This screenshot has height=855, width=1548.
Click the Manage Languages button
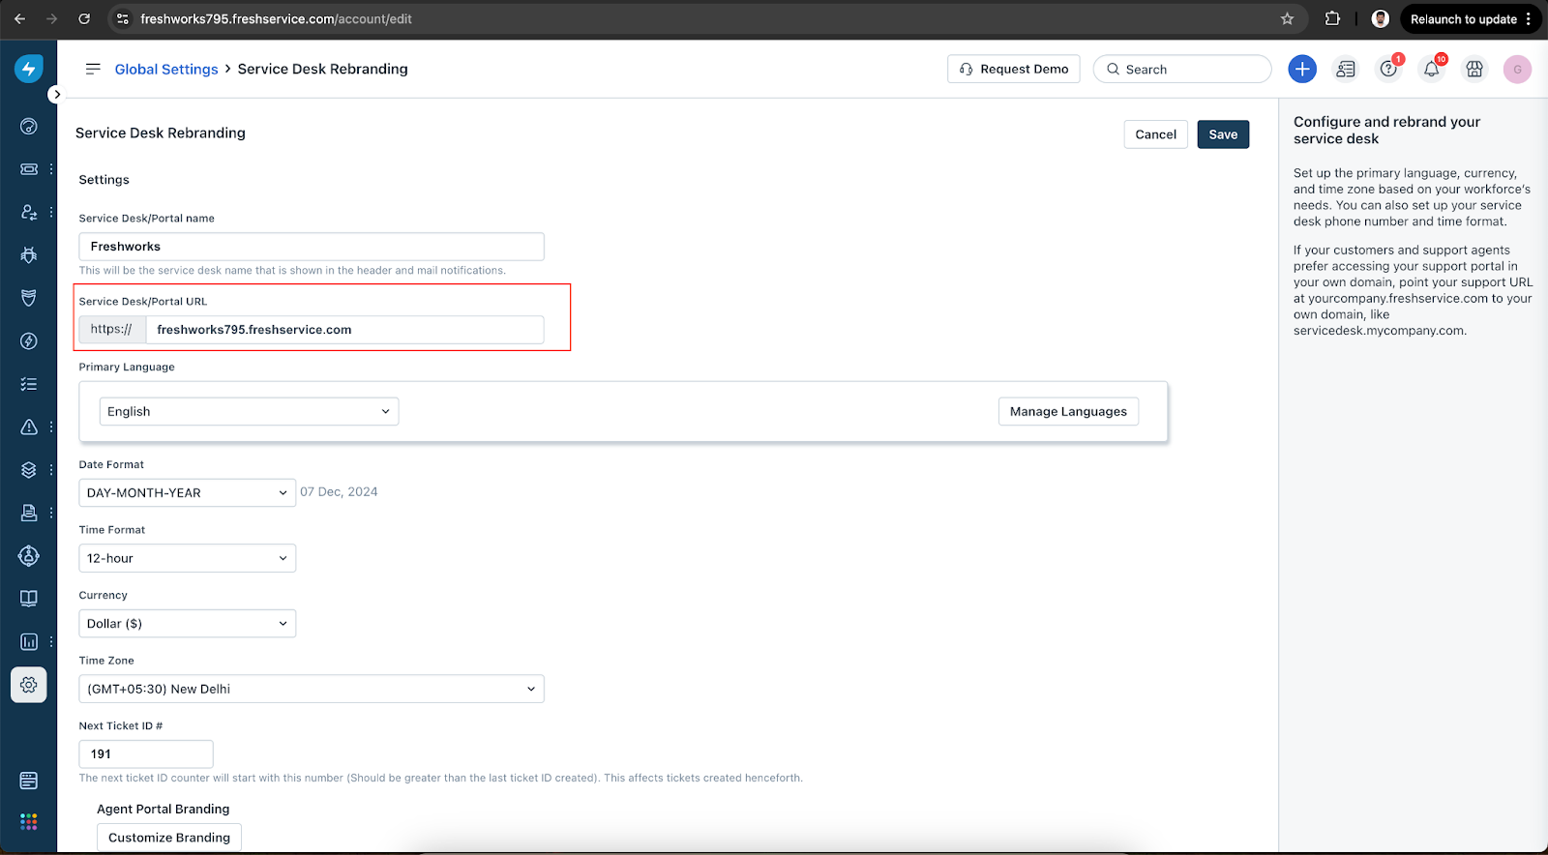pos(1068,411)
